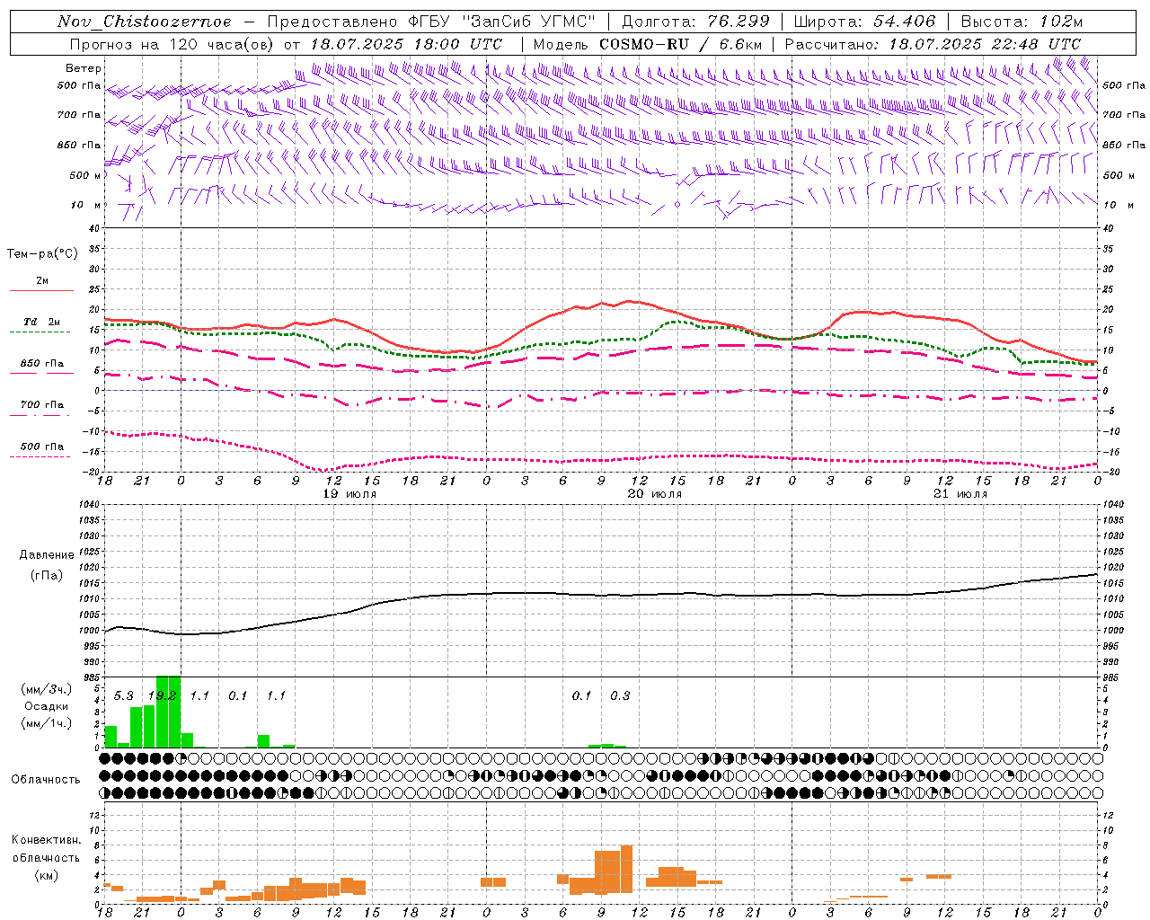The width and height of the screenshot is (1150, 920).
Task: Click the Тем-ра(°C) temperature panel label
Action: click(42, 254)
